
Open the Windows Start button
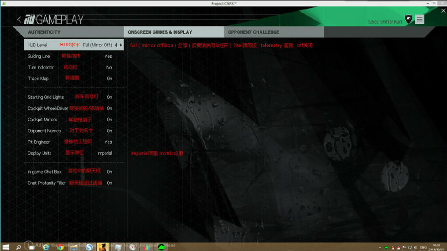(x=5, y=247)
